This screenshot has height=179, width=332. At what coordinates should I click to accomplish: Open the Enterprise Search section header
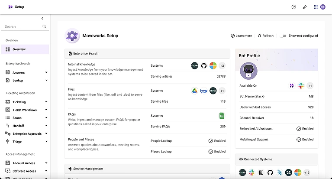[147, 54]
